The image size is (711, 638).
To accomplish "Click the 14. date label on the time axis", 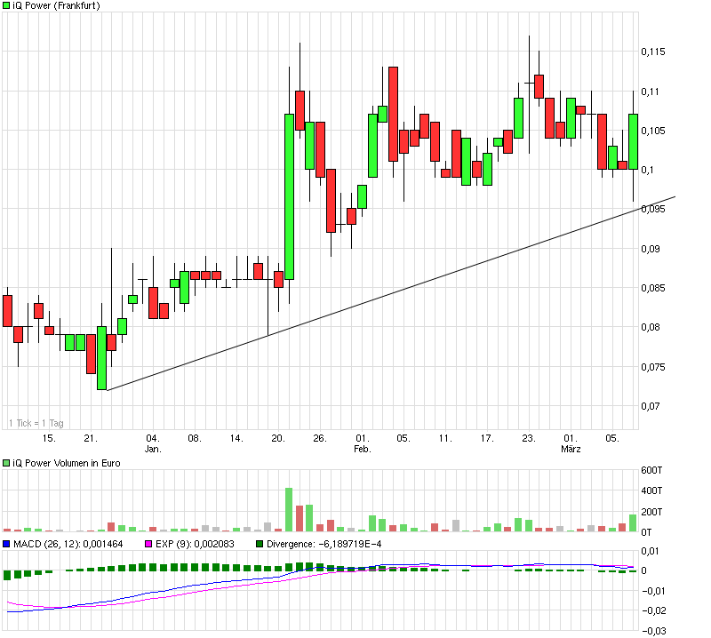I will tap(236, 438).
